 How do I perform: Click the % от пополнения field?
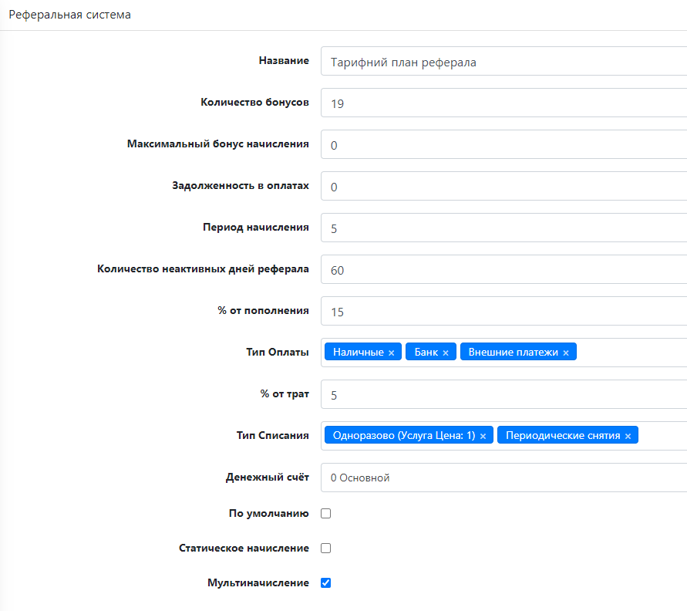pos(503,312)
